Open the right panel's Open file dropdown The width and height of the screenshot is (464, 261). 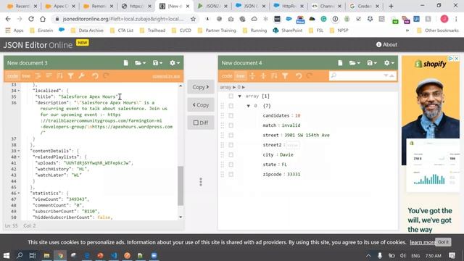pyautogui.click(x=355, y=63)
